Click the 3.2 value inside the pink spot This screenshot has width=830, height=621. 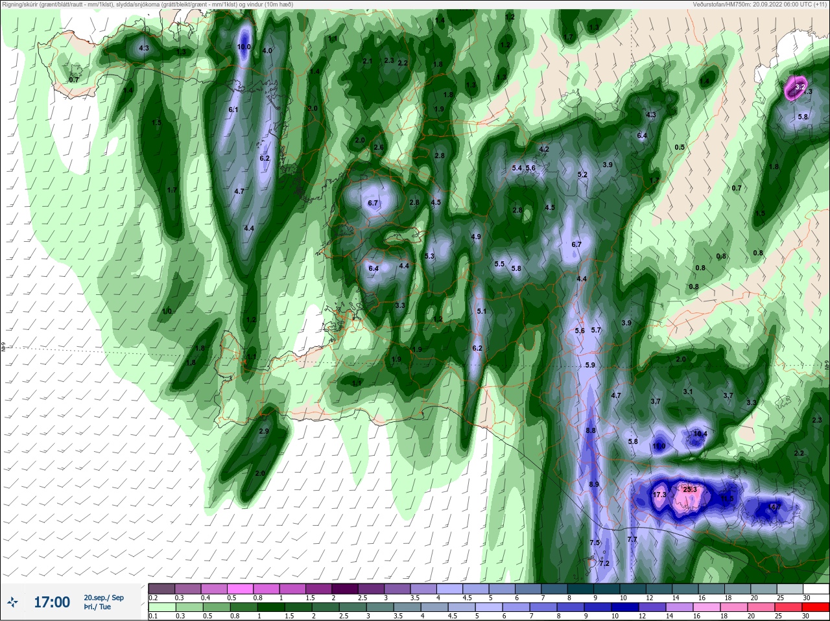800,86
